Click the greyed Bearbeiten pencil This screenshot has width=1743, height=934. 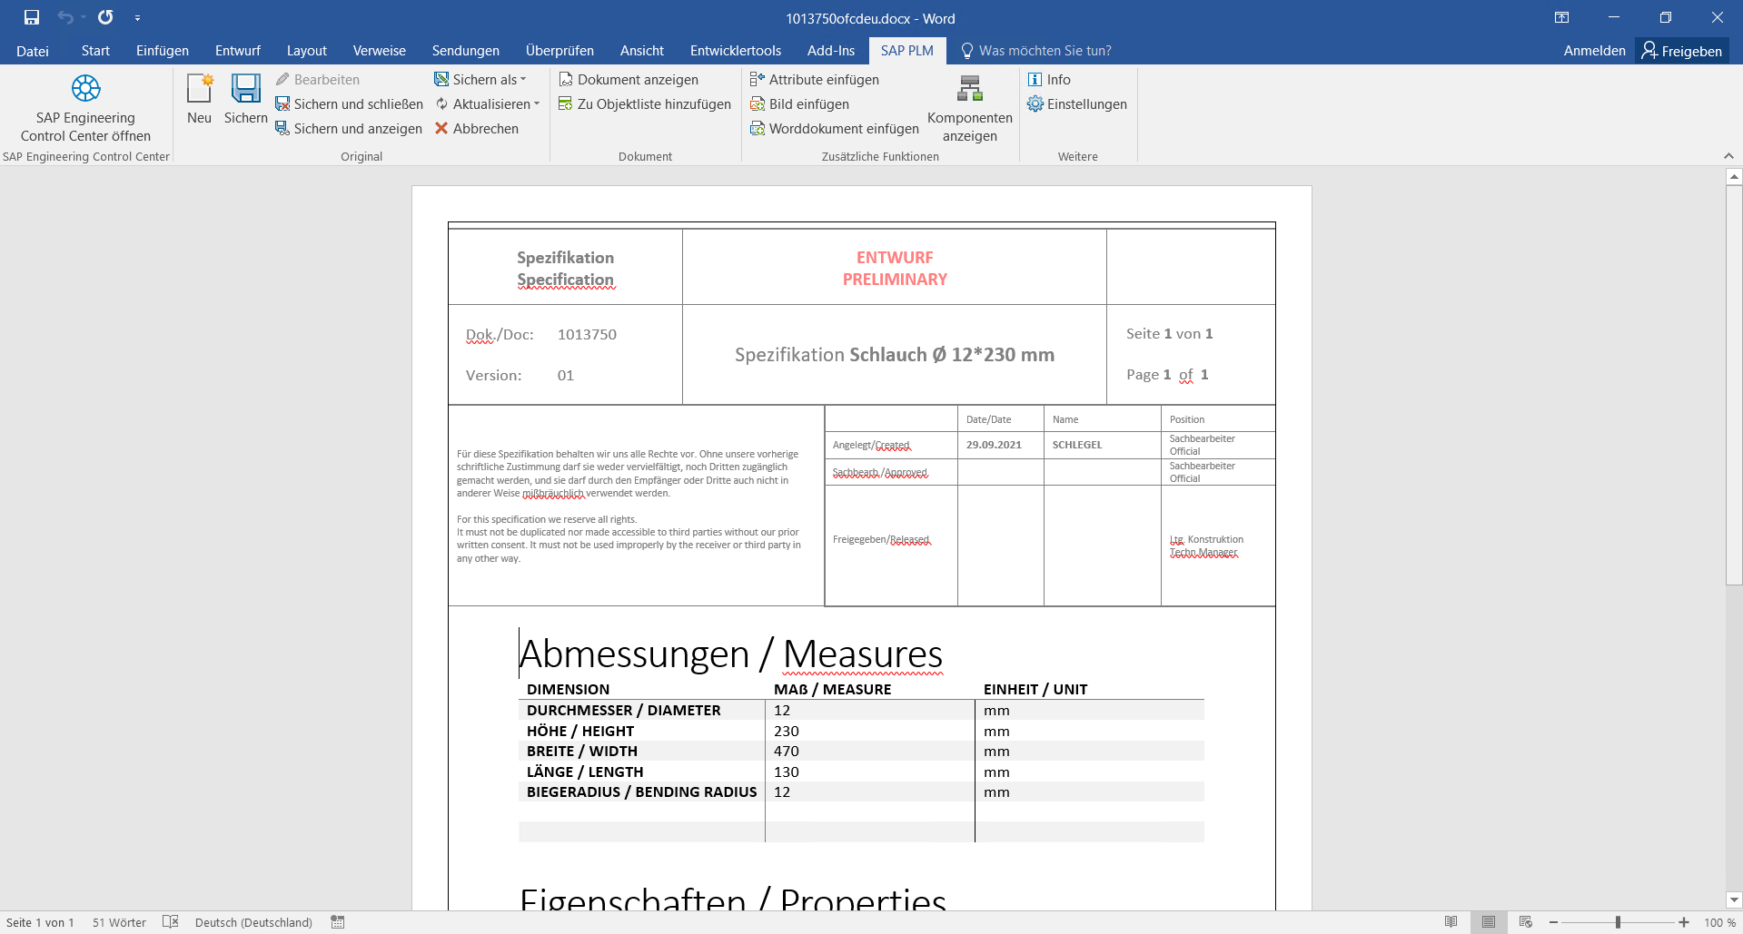tap(318, 80)
